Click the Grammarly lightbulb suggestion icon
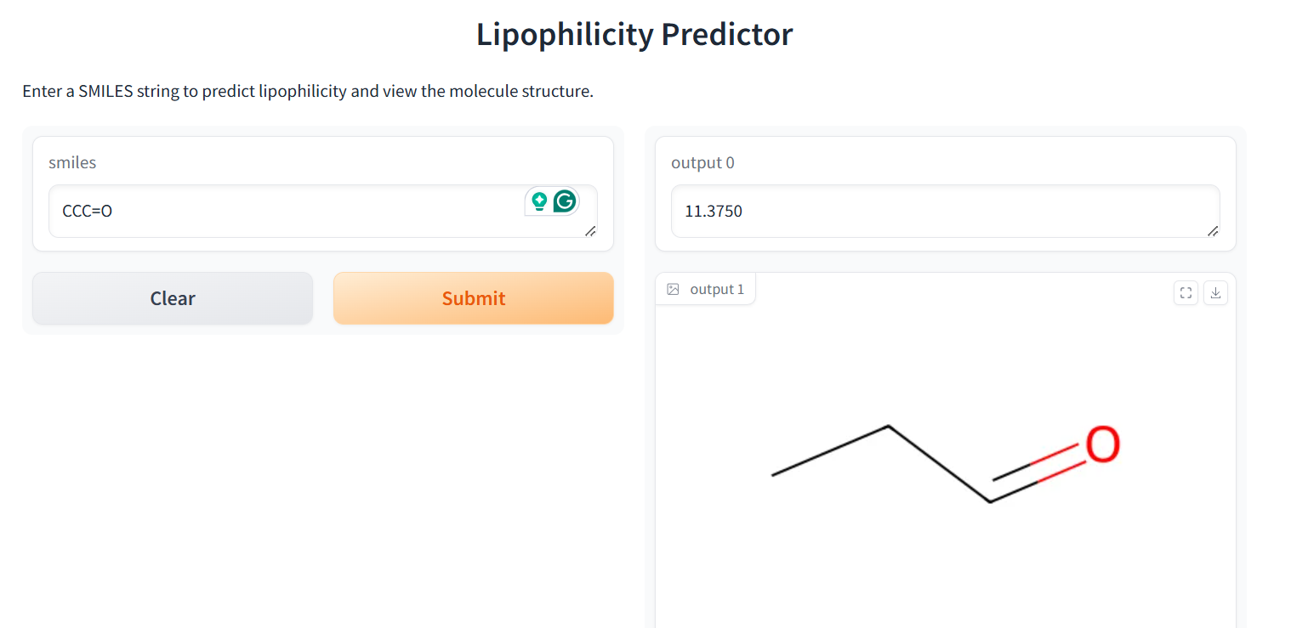The width and height of the screenshot is (1291, 628). coord(539,201)
